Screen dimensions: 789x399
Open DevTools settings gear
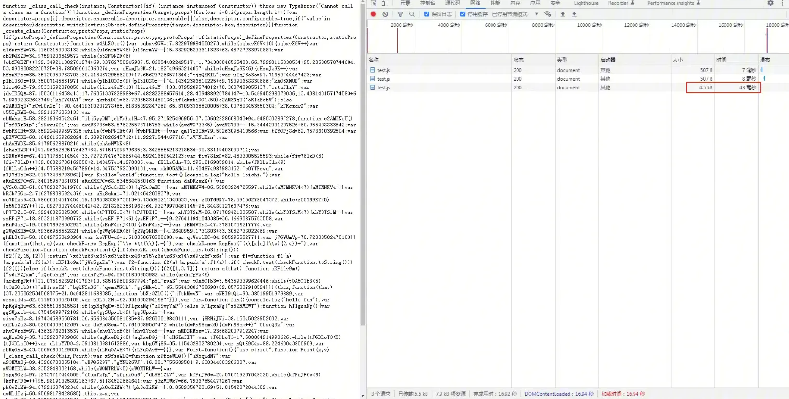point(770,3)
